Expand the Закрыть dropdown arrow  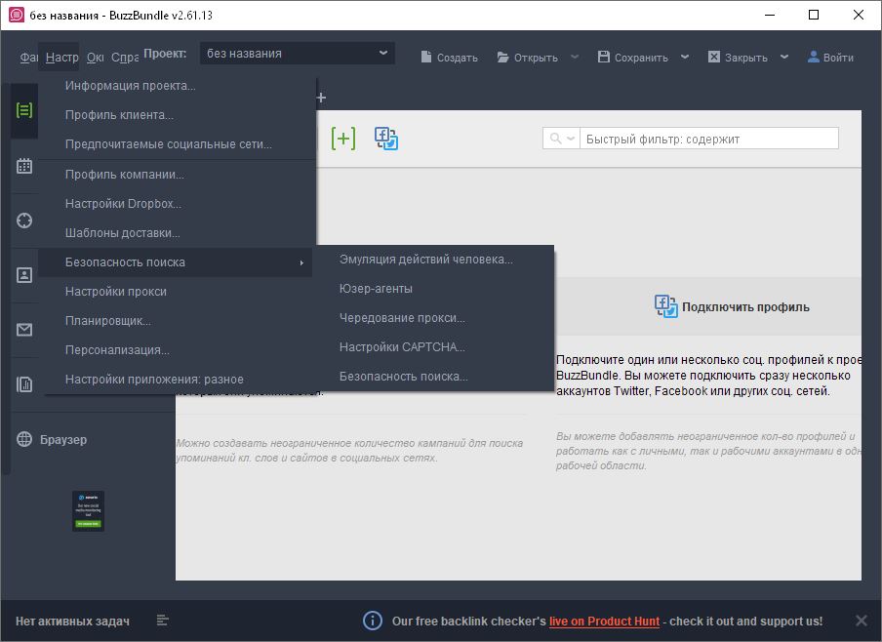click(x=784, y=57)
